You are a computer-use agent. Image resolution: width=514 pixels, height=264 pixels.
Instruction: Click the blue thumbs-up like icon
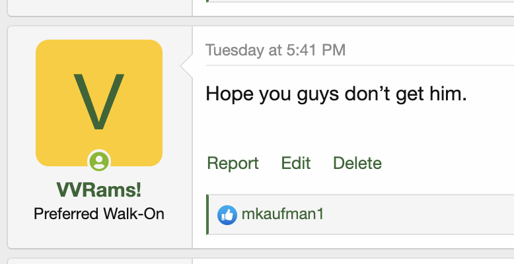227,215
